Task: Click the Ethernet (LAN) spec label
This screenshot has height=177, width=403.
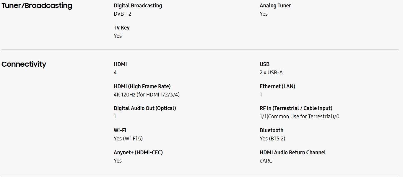Action: (x=277, y=86)
